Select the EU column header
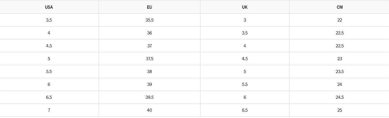 pyautogui.click(x=149, y=7)
